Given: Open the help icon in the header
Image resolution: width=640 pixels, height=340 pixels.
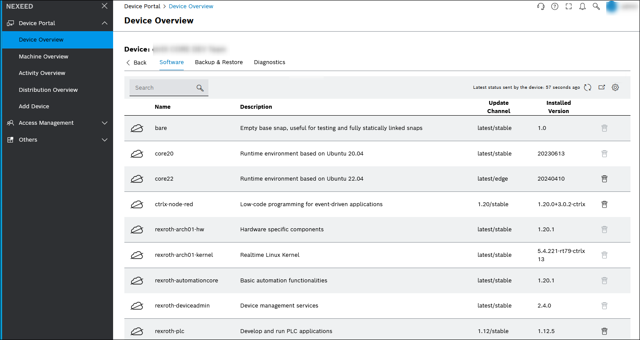Looking at the screenshot, I should tap(555, 6).
